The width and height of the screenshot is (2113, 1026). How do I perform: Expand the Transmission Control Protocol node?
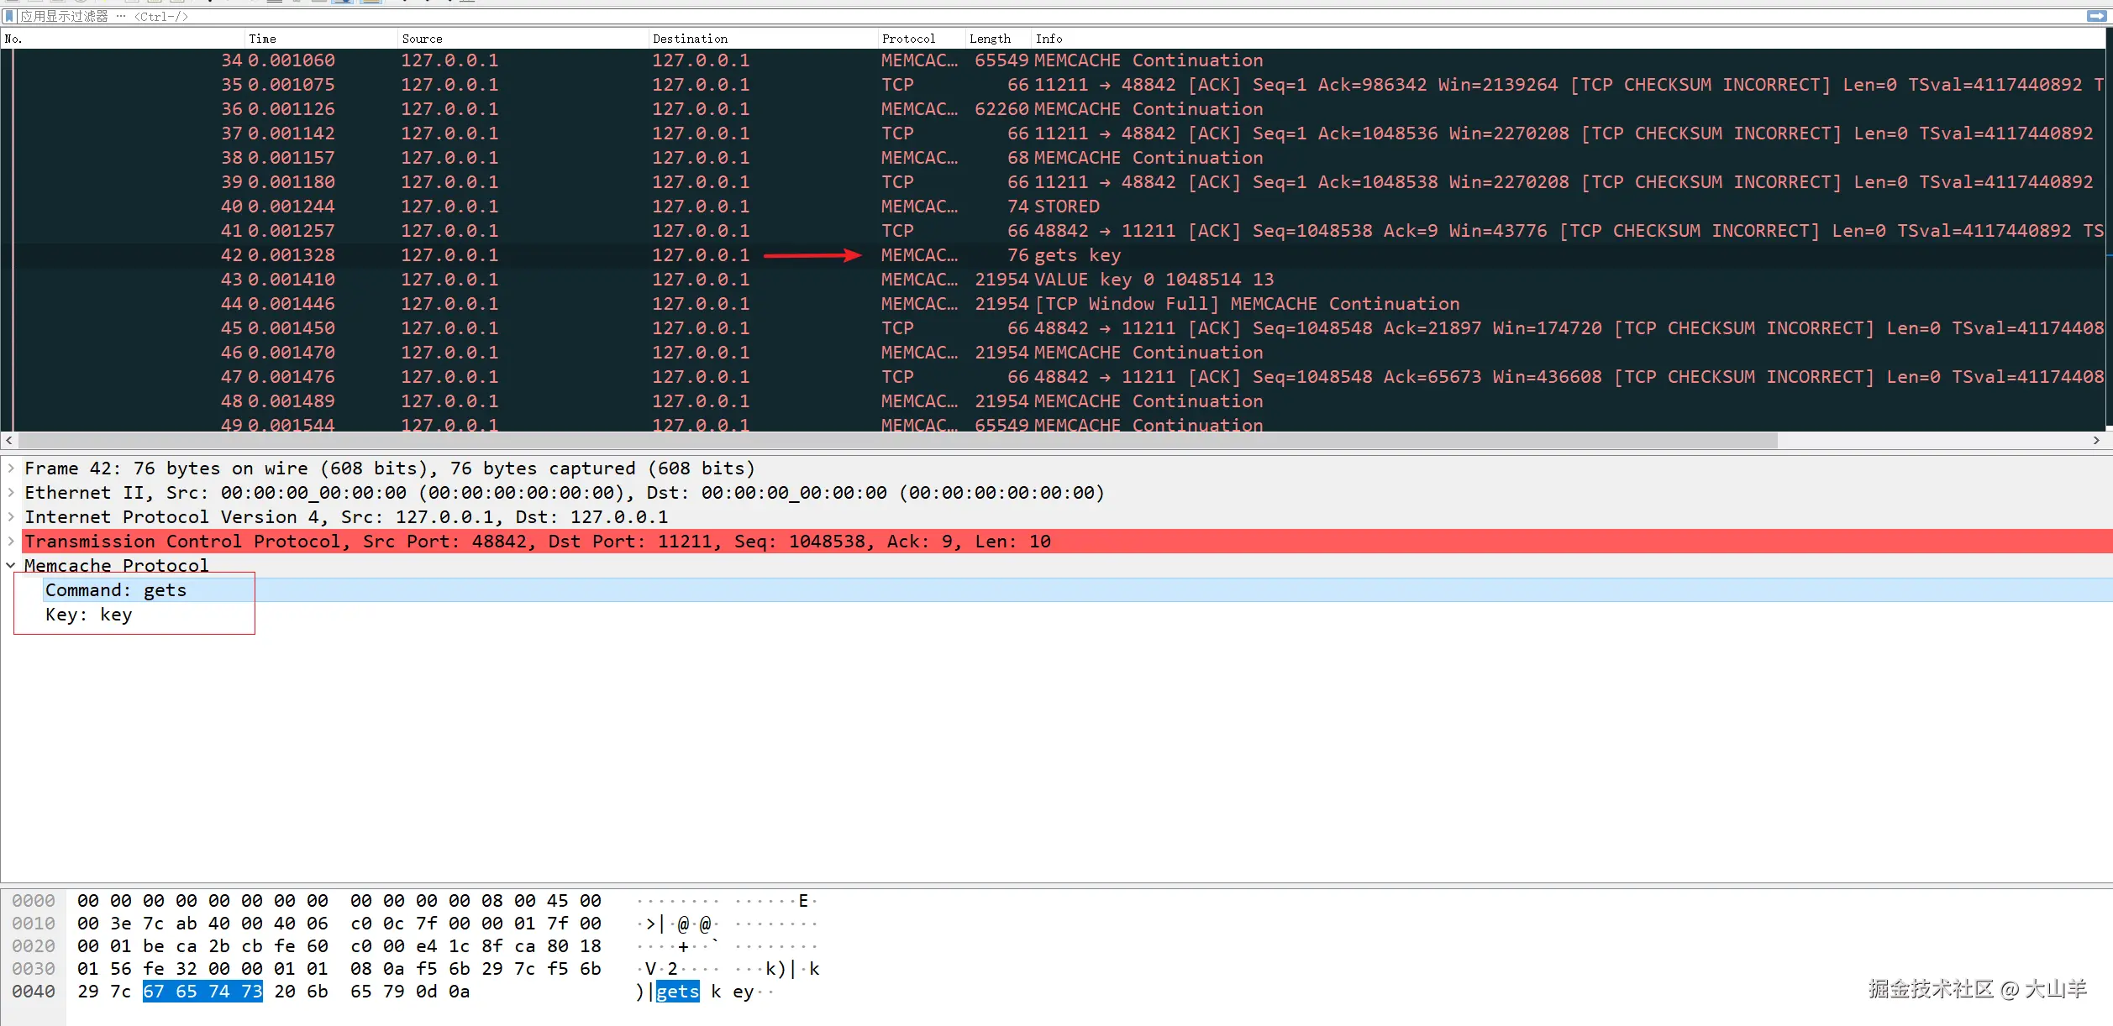[x=11, y=542]
